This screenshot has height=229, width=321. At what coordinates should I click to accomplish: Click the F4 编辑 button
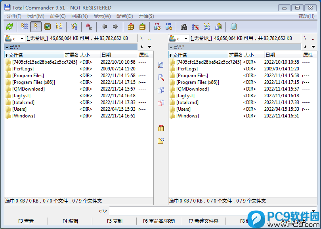coord(70,221)
